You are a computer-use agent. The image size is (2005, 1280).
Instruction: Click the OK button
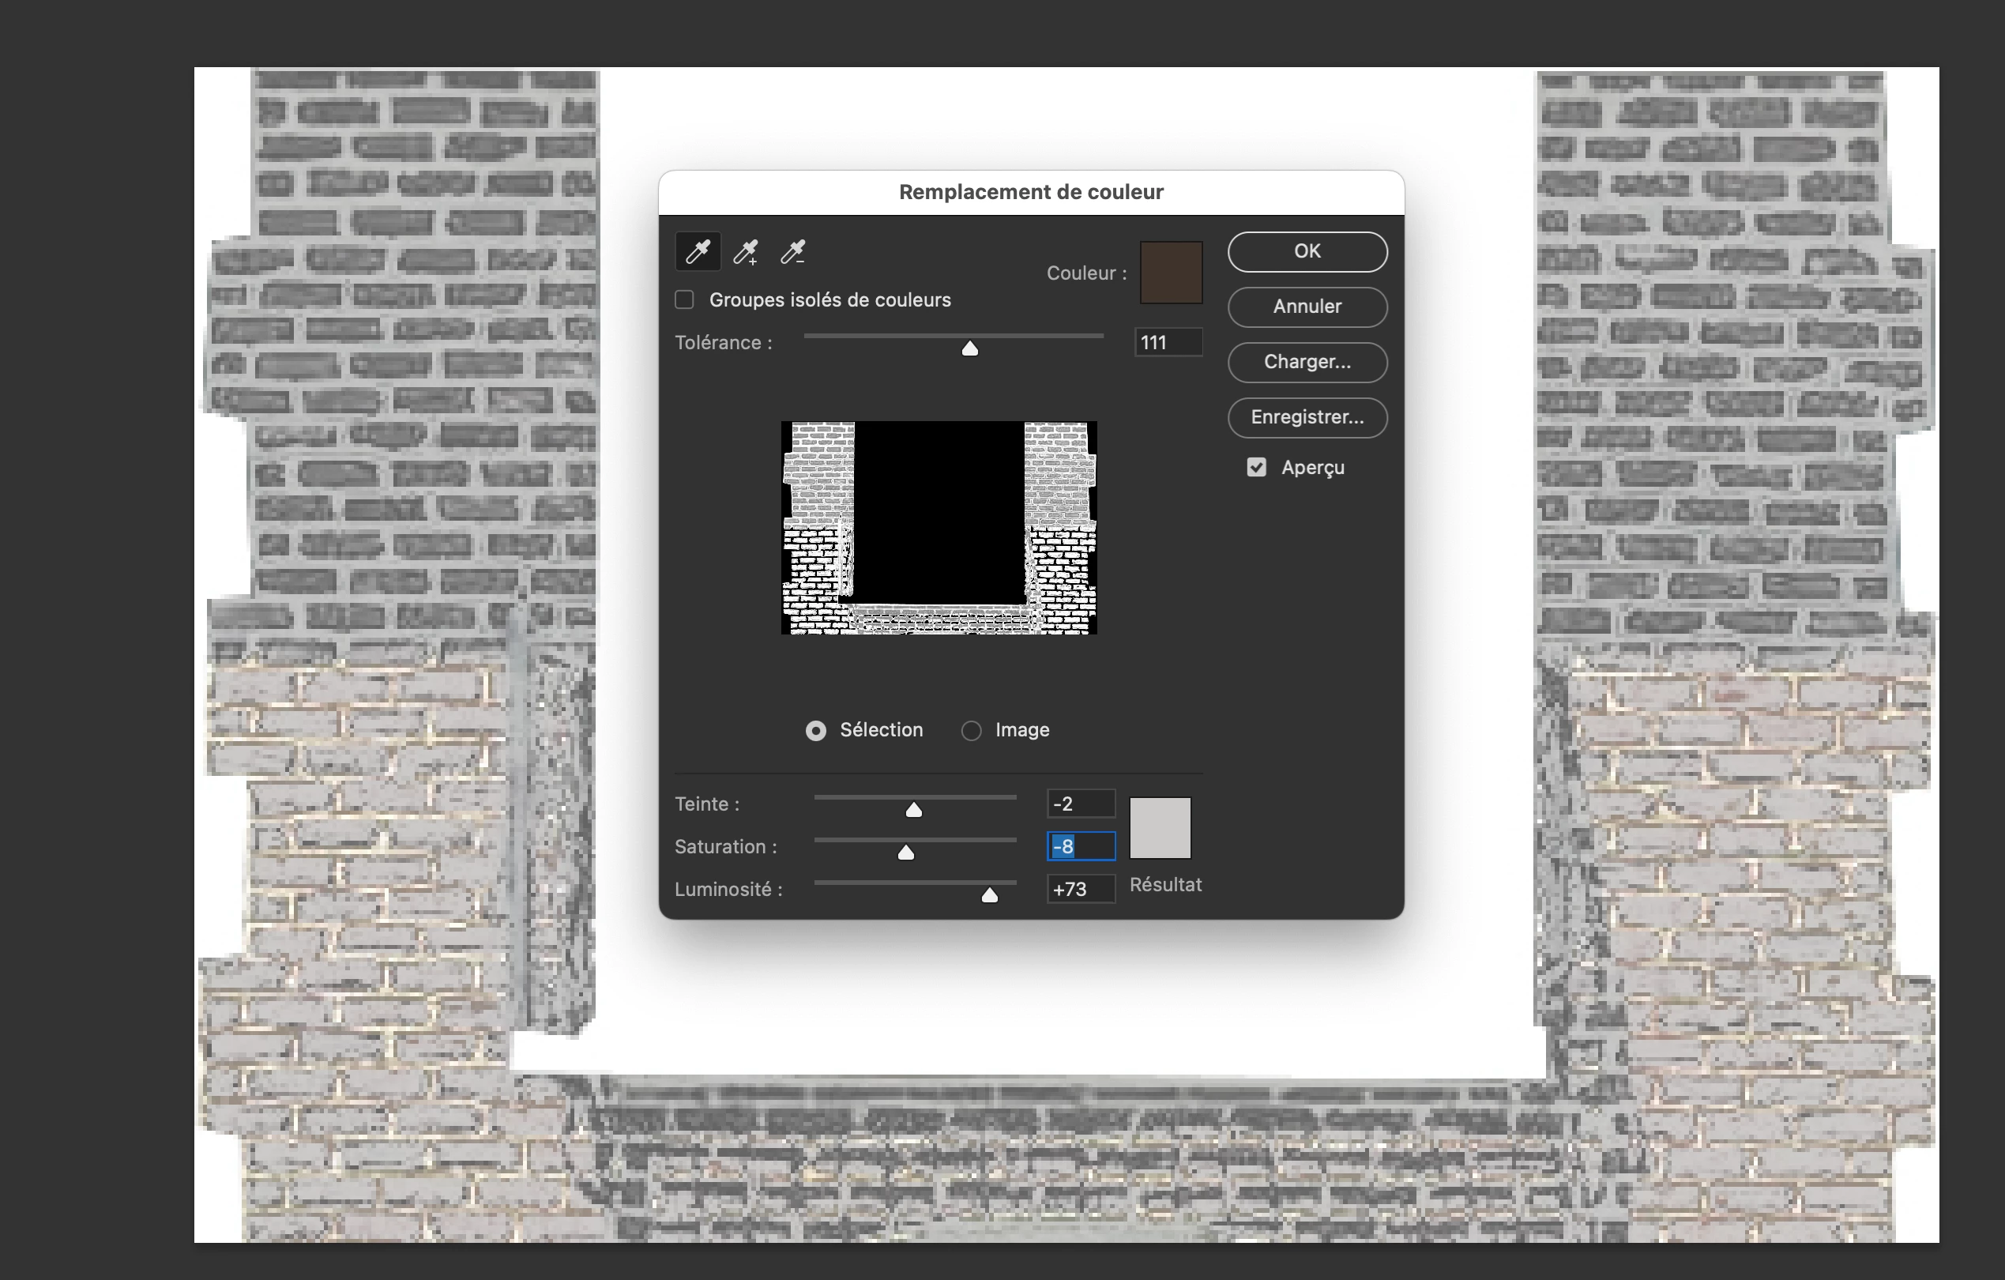(1307, 251)
